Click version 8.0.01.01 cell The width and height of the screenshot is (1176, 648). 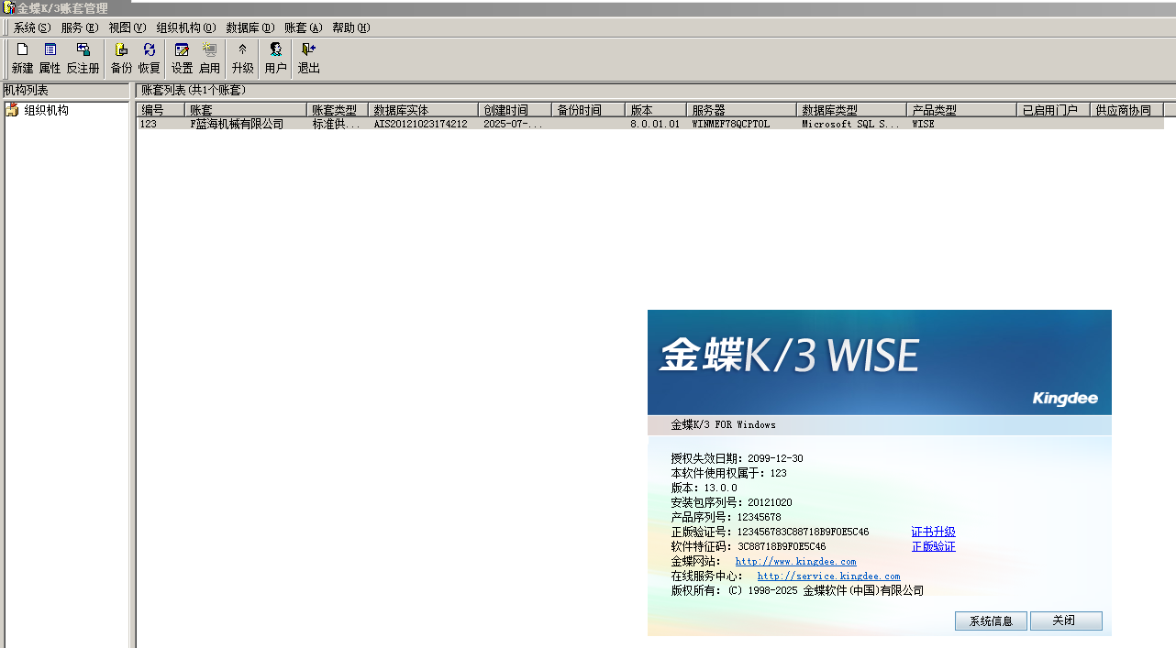[x=655, y=124]
